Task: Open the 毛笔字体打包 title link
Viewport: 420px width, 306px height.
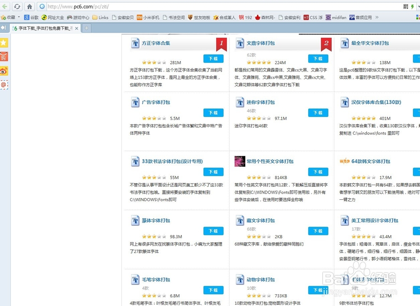Action: pos(156,280)
